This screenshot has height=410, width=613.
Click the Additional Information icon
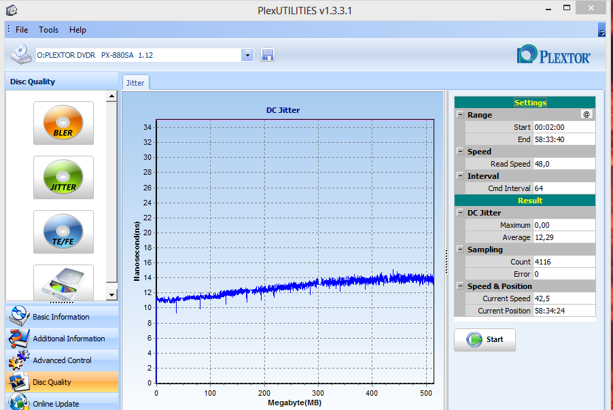[x=19, y=338]
